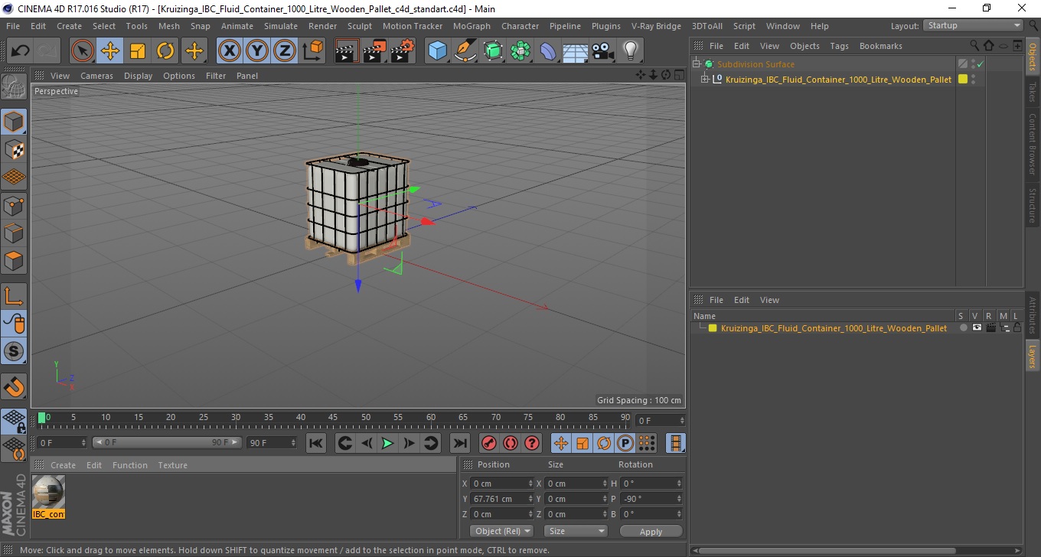This screenshot has width=1041, height=557.
Task: Open the Simulate menu
Action: tap(281, 26)
